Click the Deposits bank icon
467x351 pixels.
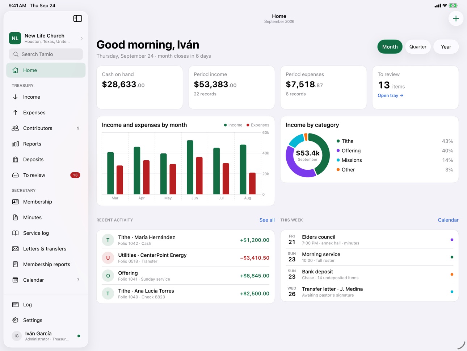[x=15, y=159]
